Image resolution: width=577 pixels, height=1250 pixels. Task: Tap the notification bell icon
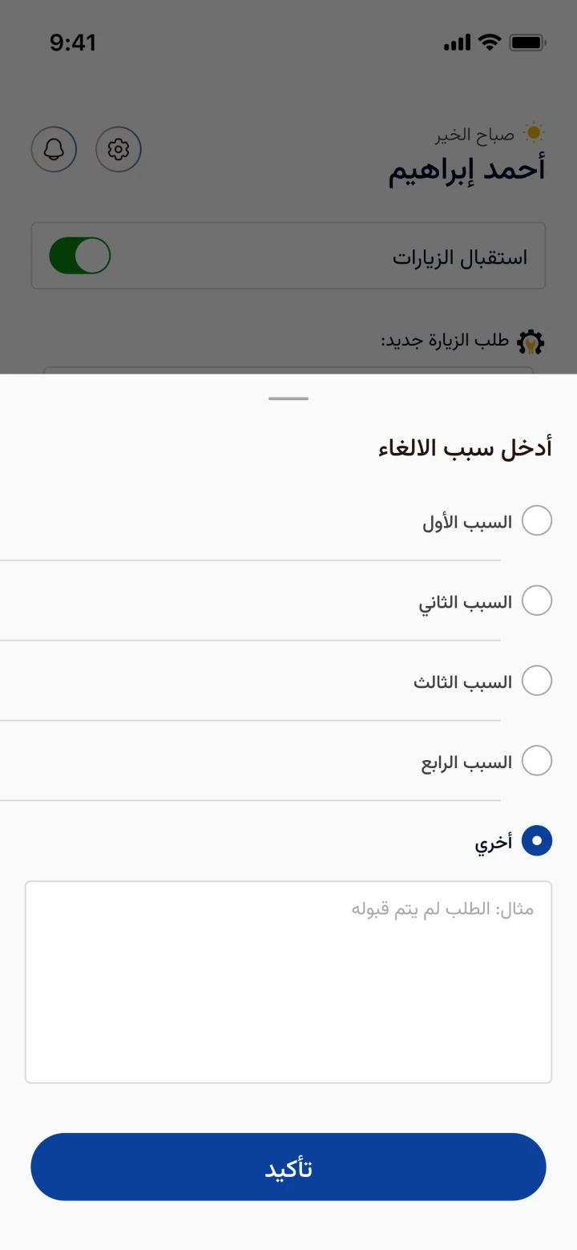[54, 149]
